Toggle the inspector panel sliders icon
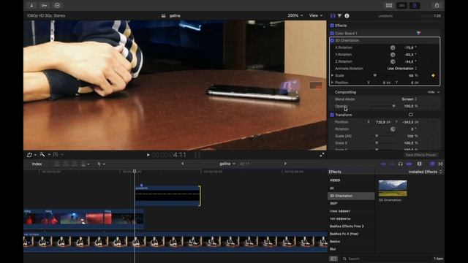 click(415, 5)
